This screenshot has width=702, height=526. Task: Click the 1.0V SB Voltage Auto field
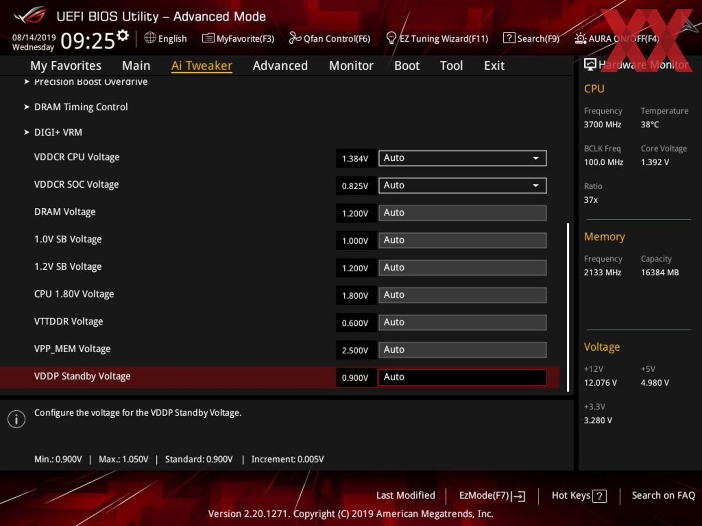coord(462,240)
